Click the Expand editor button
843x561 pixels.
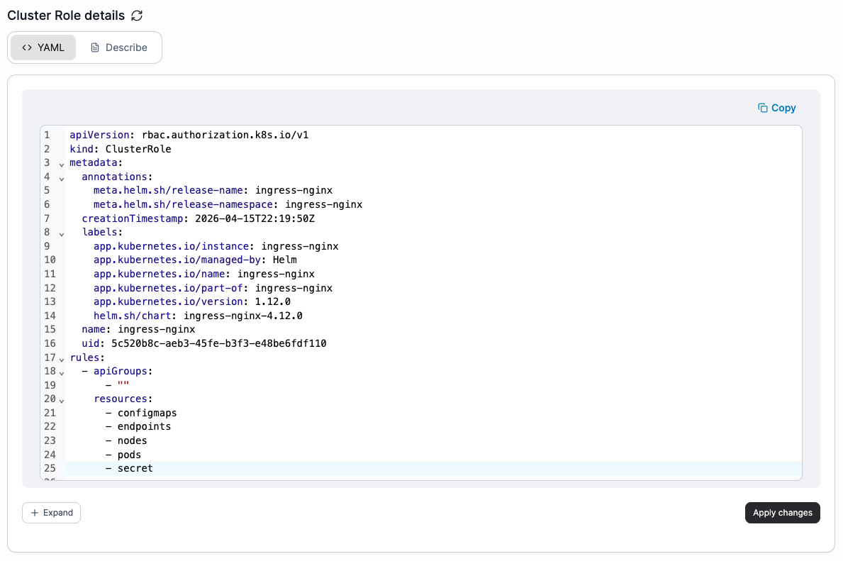52,513
